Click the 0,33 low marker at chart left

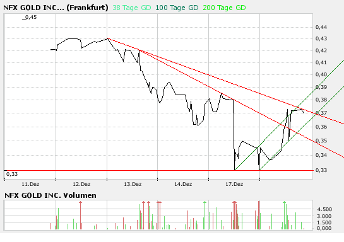[x=12, y=174]
